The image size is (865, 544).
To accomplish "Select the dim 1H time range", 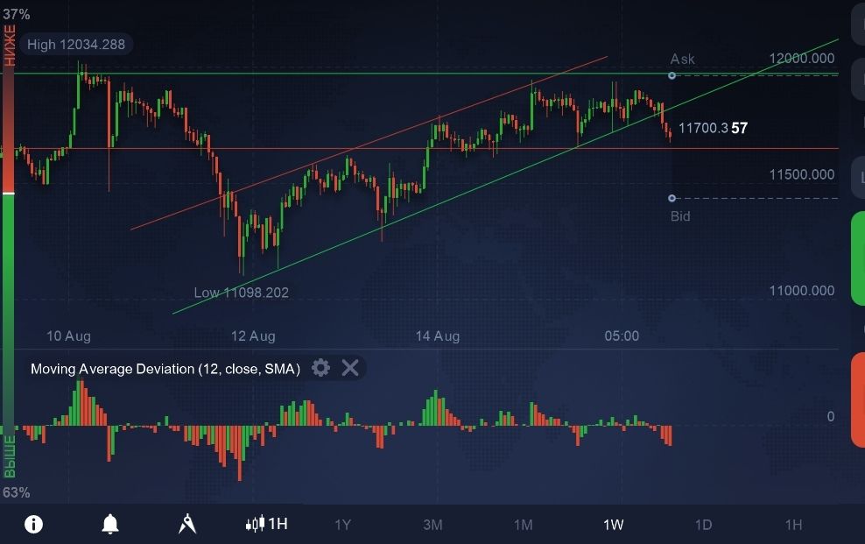I will [794, 525].
